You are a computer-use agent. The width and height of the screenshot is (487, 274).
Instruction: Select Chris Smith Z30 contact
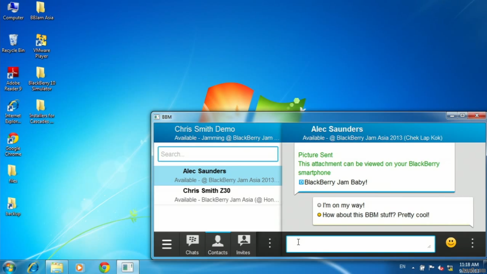click(x=218, y=195)
